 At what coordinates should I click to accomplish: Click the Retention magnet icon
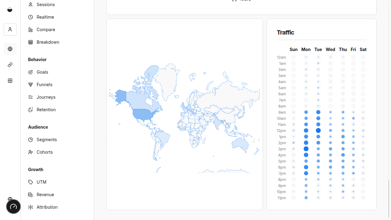pos(31,110)
